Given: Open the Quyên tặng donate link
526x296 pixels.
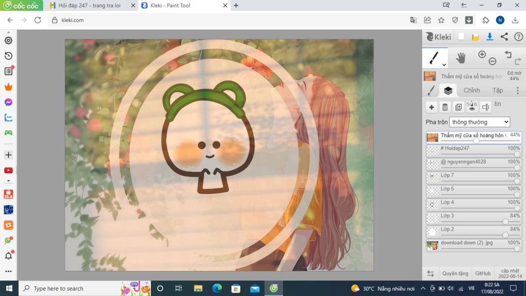Looking at the screenshot, I should (x=455, y=273).
